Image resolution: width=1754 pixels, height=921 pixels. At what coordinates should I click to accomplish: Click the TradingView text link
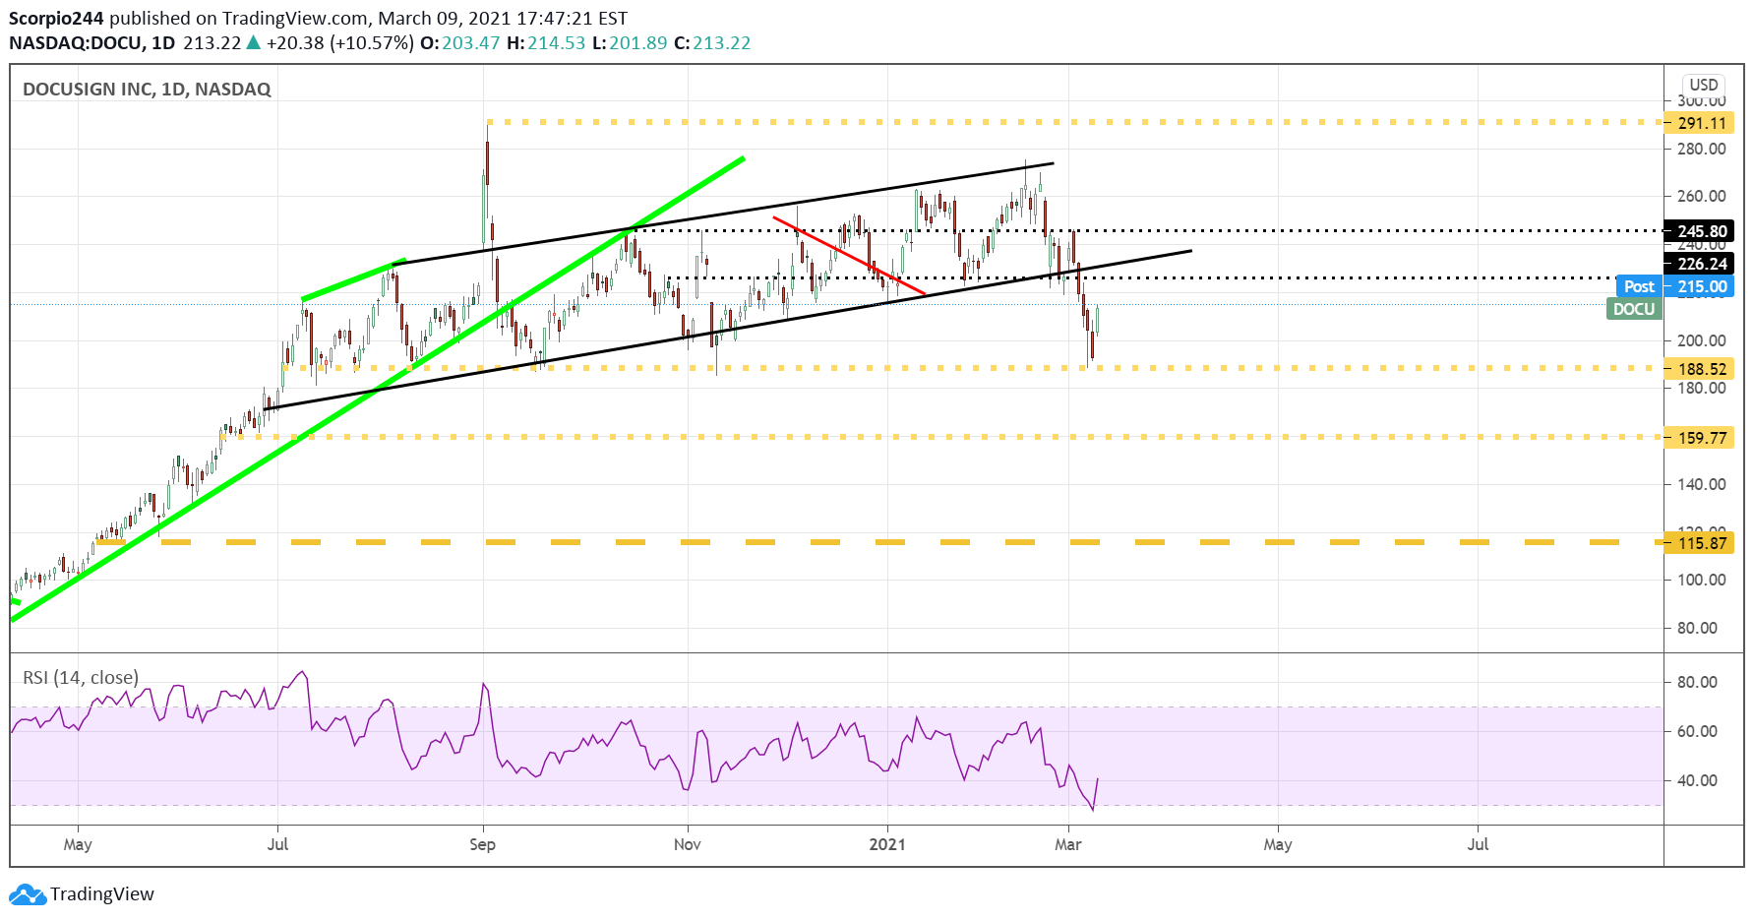click(x=102, y=894)
